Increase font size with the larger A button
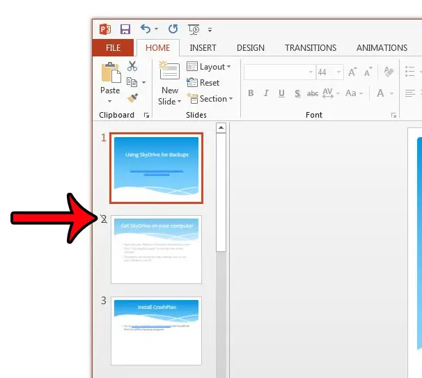 pyautogui.click(x=352, y=72)
